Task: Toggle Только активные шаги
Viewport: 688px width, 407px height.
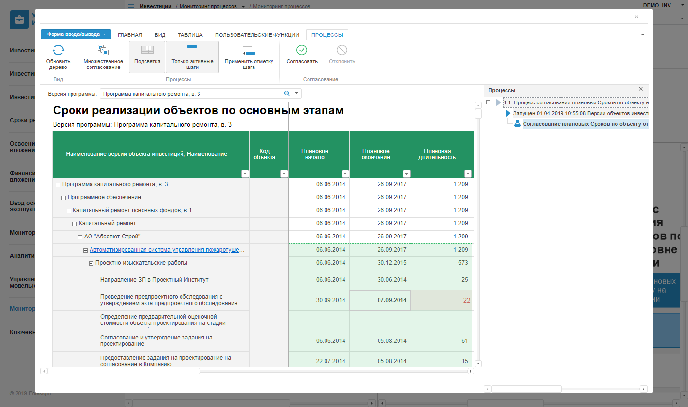Action: tap(192, 56)
